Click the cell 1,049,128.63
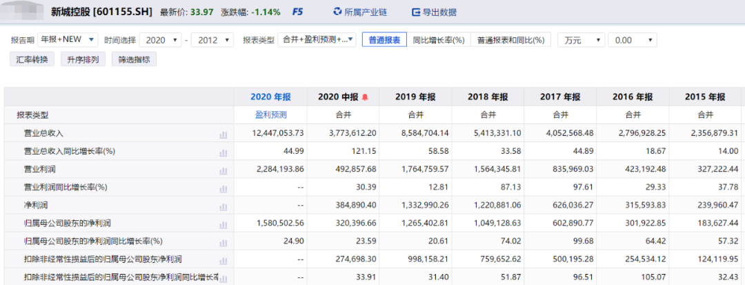The width and height of the screenshot is (745, 285). (497, 225)
